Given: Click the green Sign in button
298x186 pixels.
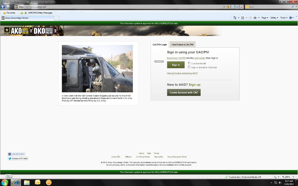Looking at the screenshot, I should pyautogui.click(x=176, y=65).
